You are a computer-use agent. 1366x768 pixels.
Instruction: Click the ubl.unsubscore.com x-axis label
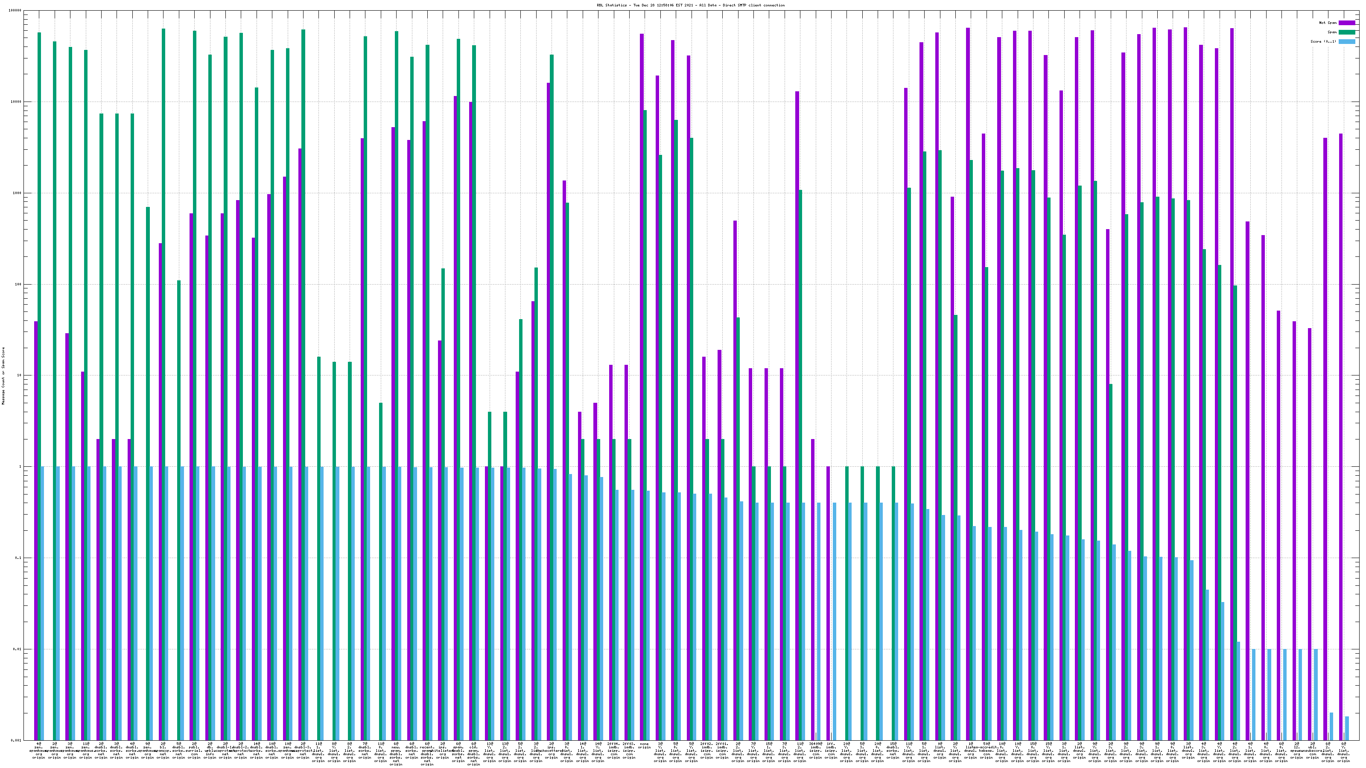[1313, 751]
